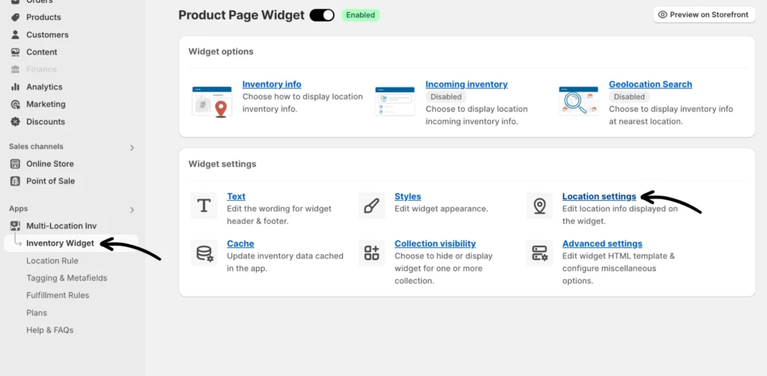Click the Cache database icon
Image resolution: width=767 pixels, height=376 pixels.
(x=204, y=252)
